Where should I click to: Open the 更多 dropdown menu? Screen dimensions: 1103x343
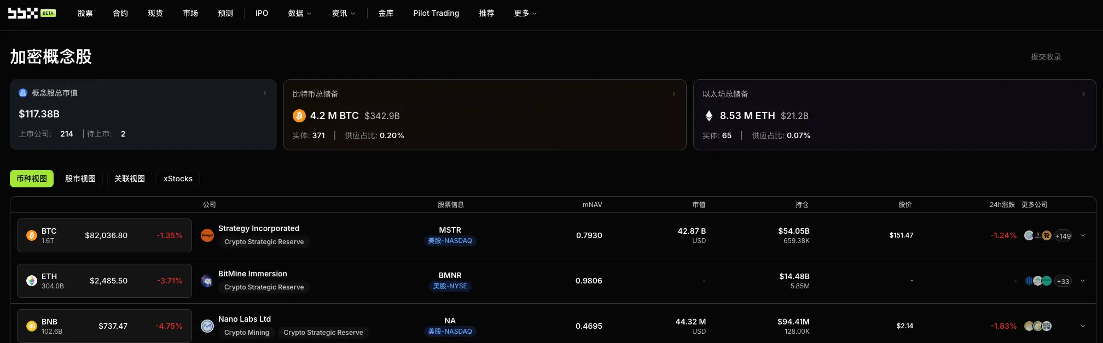click(x=525, y=13)
